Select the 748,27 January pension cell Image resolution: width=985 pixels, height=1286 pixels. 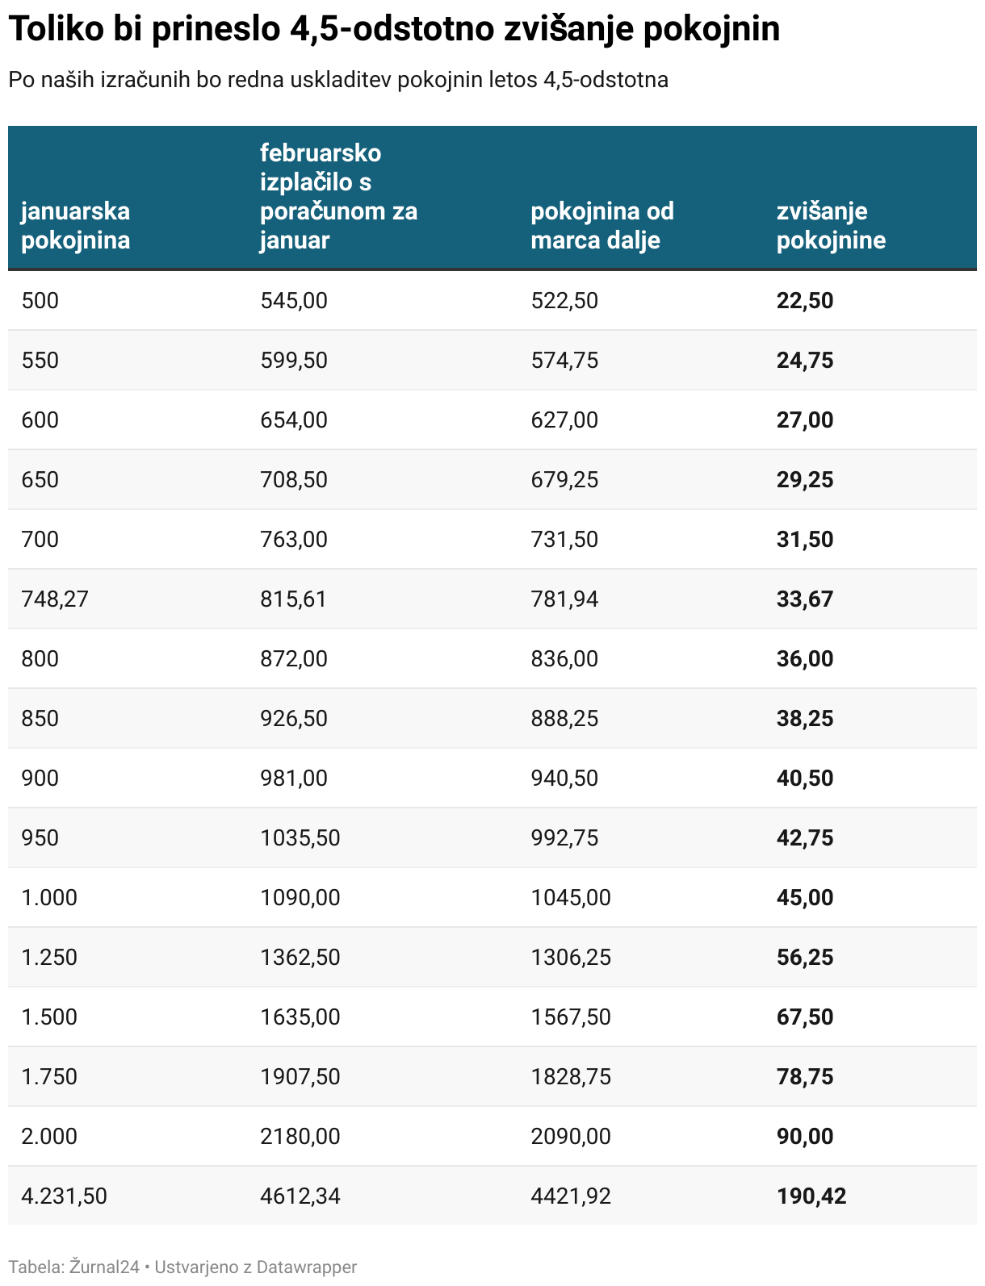[55, 599]
